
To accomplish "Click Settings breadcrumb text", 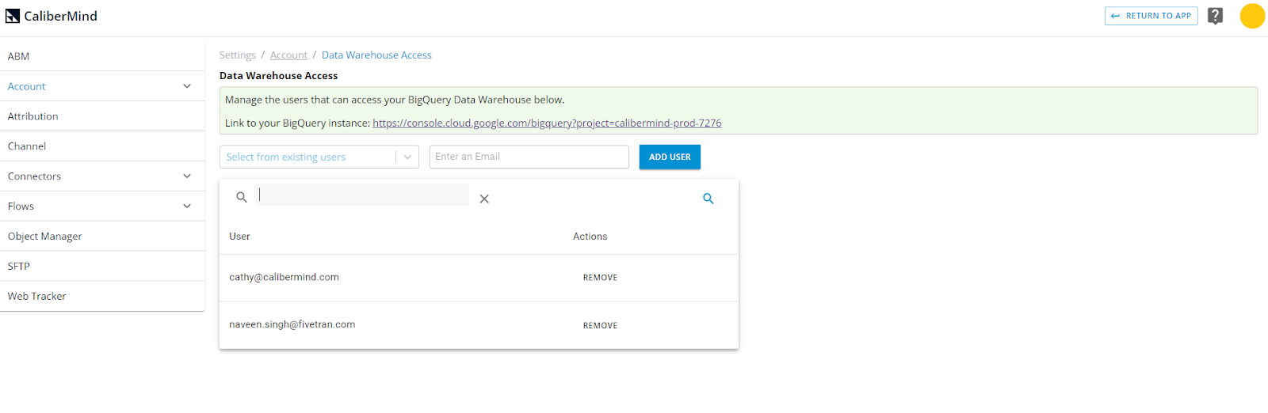I will [x=238, y=55].
